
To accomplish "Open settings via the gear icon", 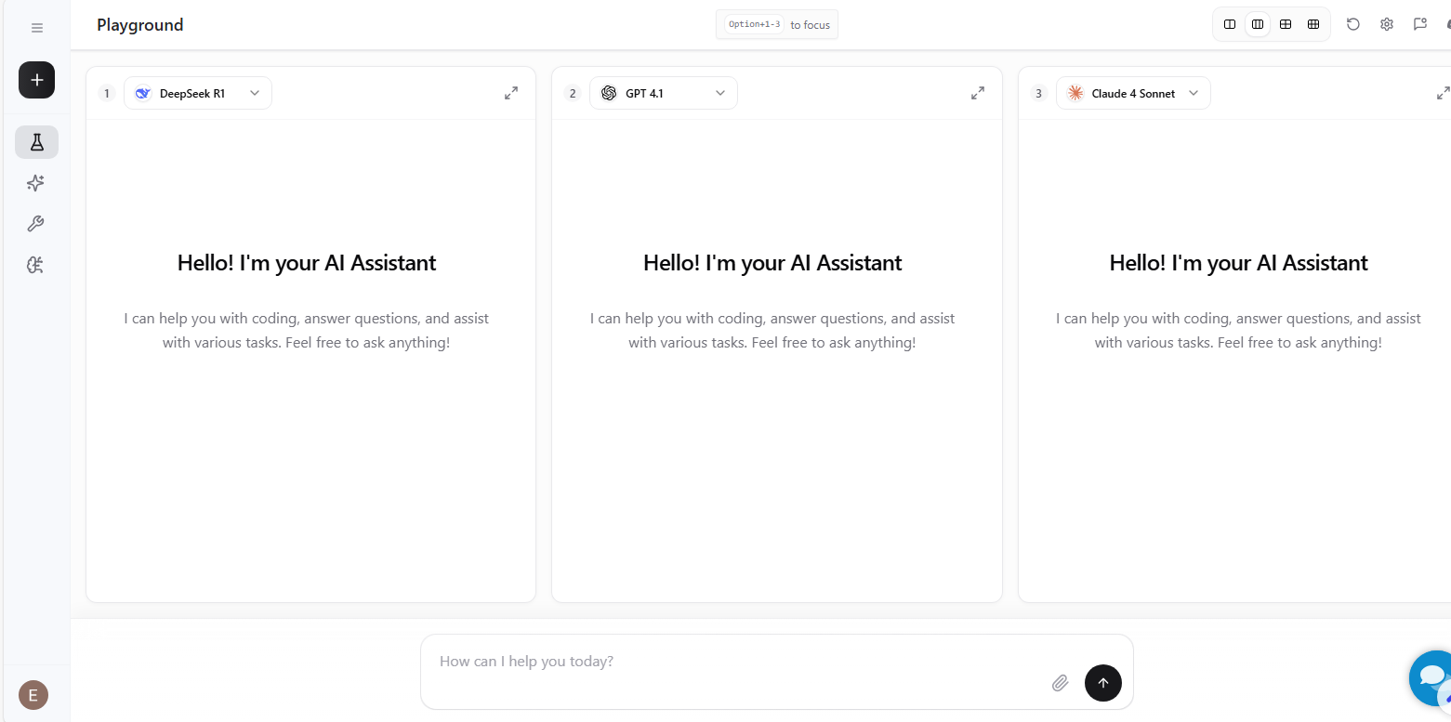I will coord(1386,24).
